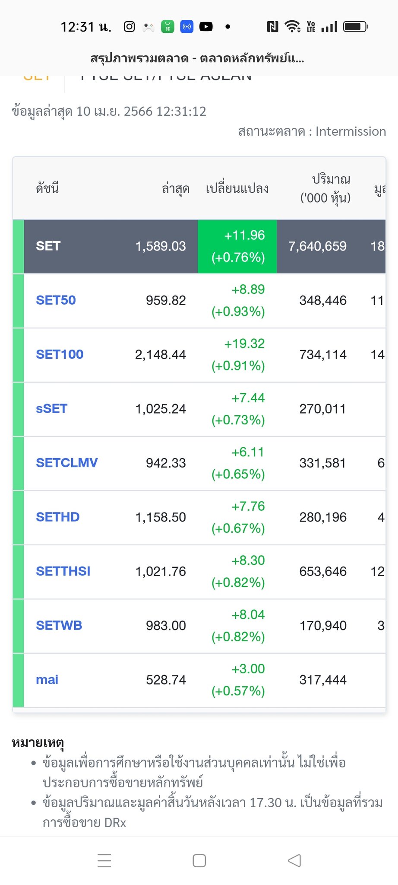This screenshot has width=398, height=885.
Task: Click SET100 last value 2,148.44
Action: coord(160,354)
